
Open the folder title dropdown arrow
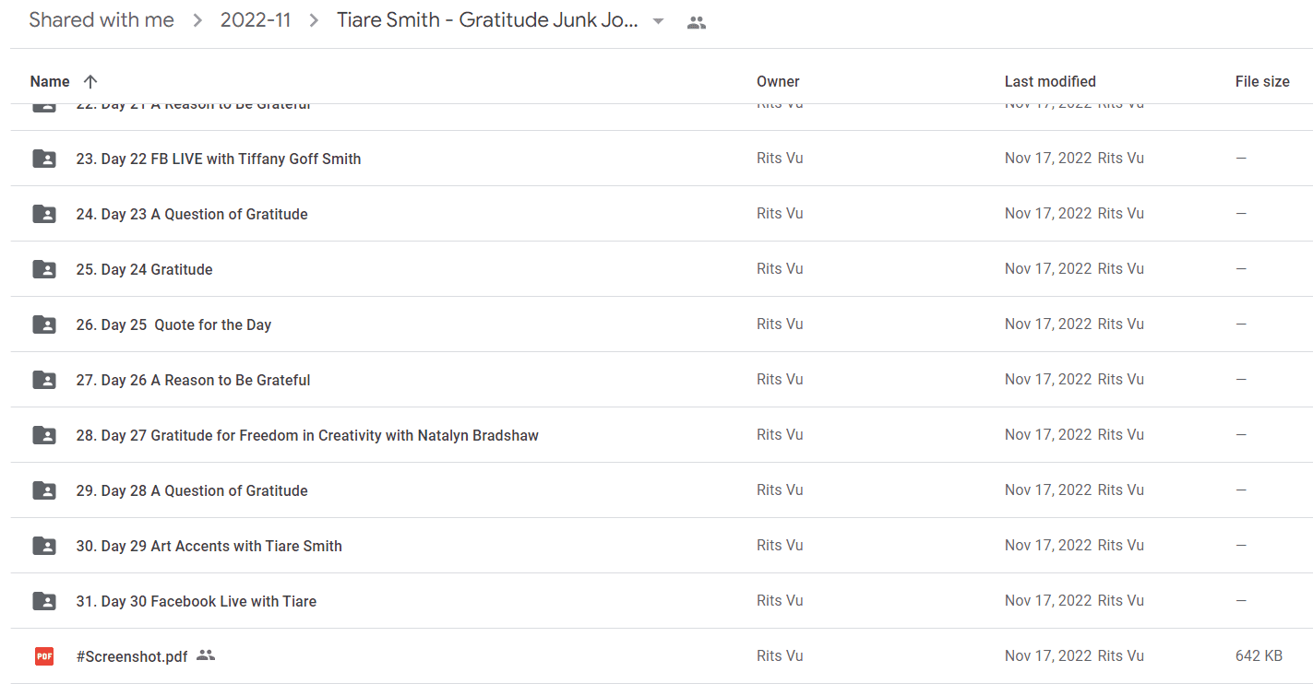tap(658, 22)
